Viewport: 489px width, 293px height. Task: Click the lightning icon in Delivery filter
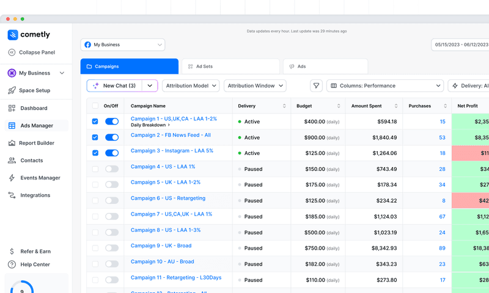pyautogui.click(x=455, y=85)
